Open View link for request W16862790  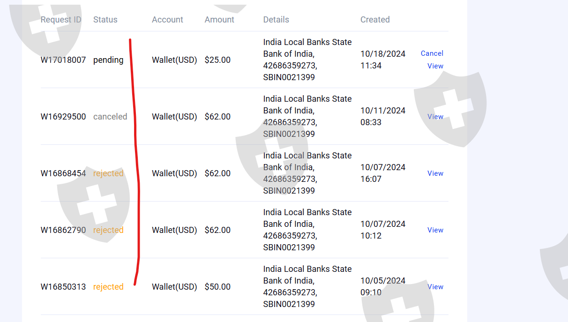tap(435, 230)
